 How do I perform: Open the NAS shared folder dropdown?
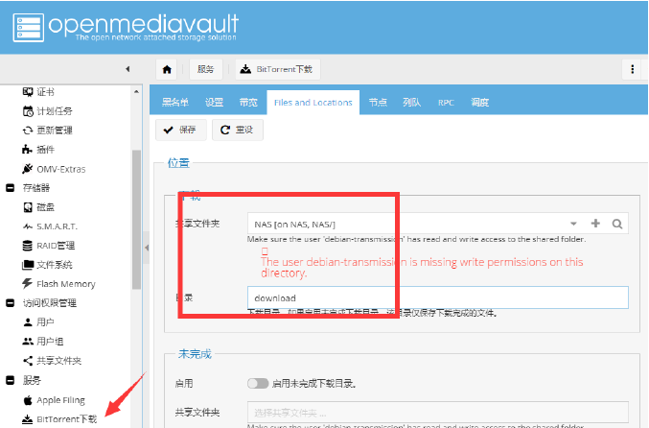coord(573,224)
